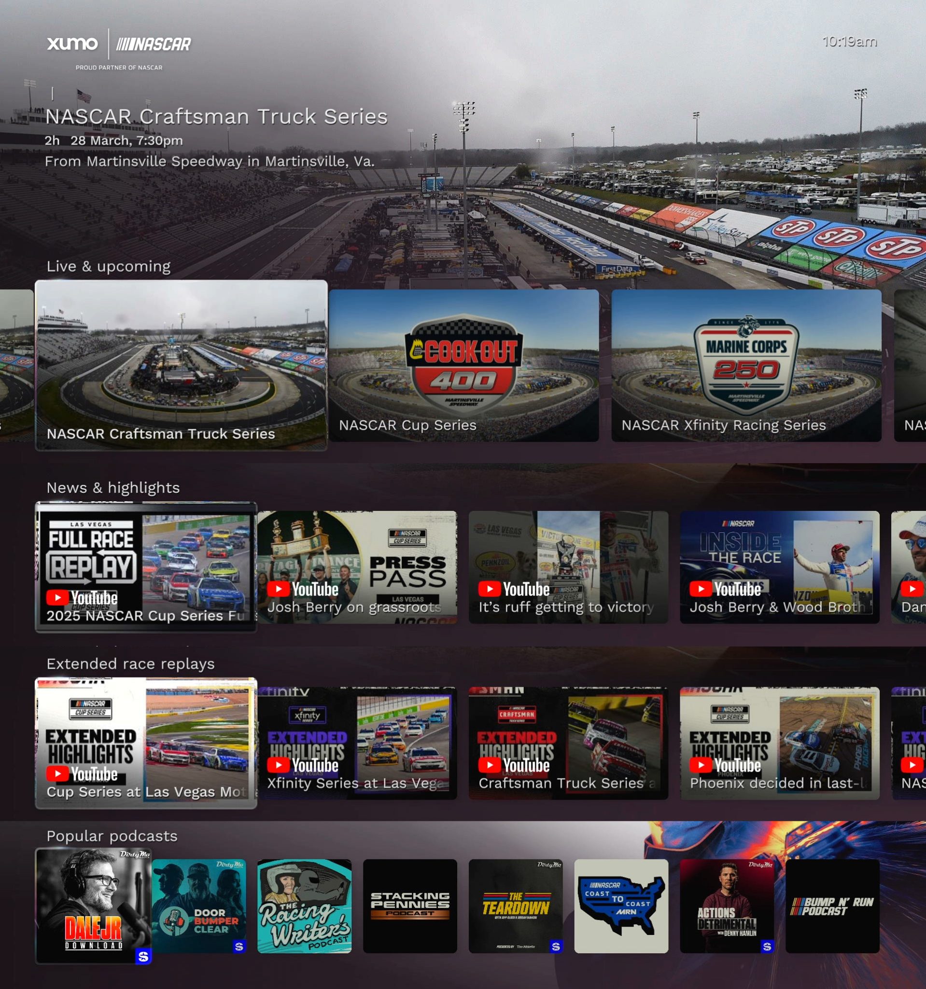Click the "Extended race replays" row heading

pos(130,664)
